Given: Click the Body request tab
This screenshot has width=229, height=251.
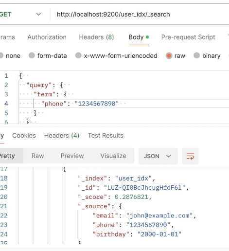Looking at the screenshot, I should coord(139,37).
